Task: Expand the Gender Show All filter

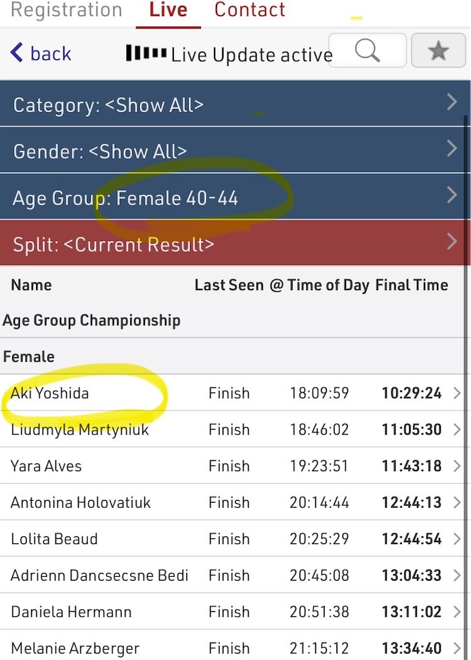Action: pyautogui.click(x=234, y=150)
